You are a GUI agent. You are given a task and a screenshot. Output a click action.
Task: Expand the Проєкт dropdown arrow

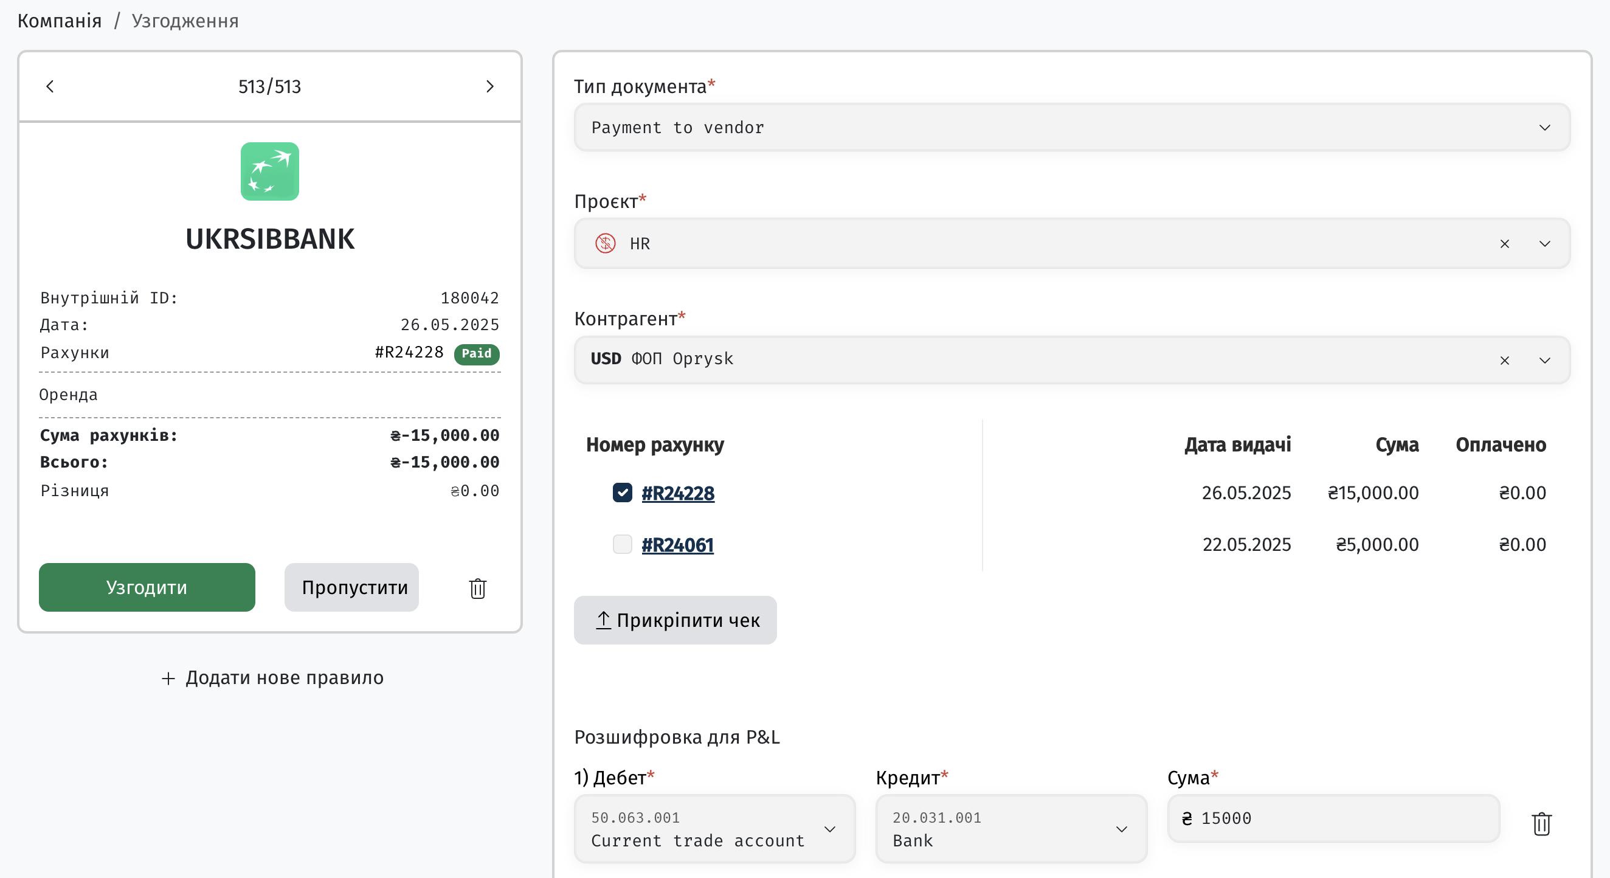pos(1544,244)
